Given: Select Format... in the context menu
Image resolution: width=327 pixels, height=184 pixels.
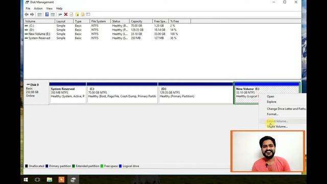Looking at the screenshot, I should tap(272, 114).
